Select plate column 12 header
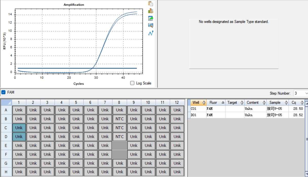The height and width of the screenshot is (177, 308). coord(177,102)
